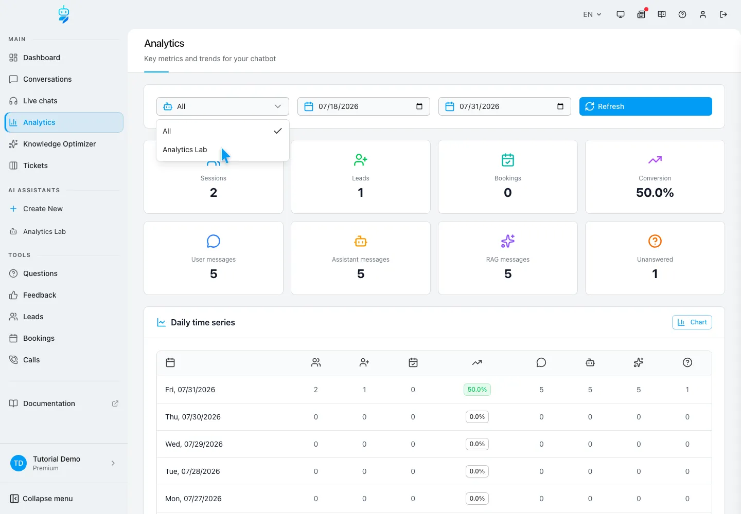
Task: Open Feedback tool
Action: (64, 295)
